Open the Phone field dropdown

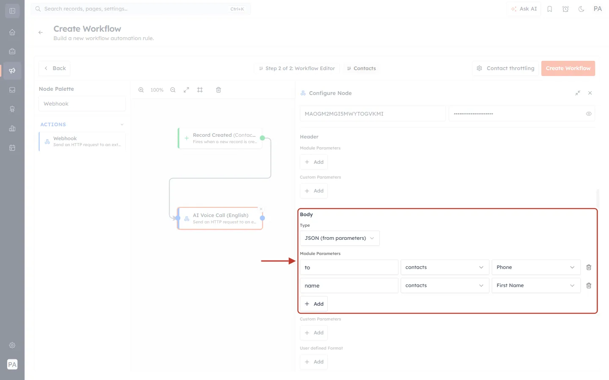click(x=536, y=267)
